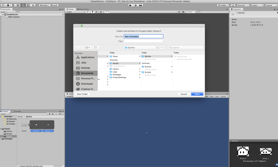The height and width of the screenshot is (167, 278).
Task: Click Cancel in the save dialog
Action: (184, 94)
